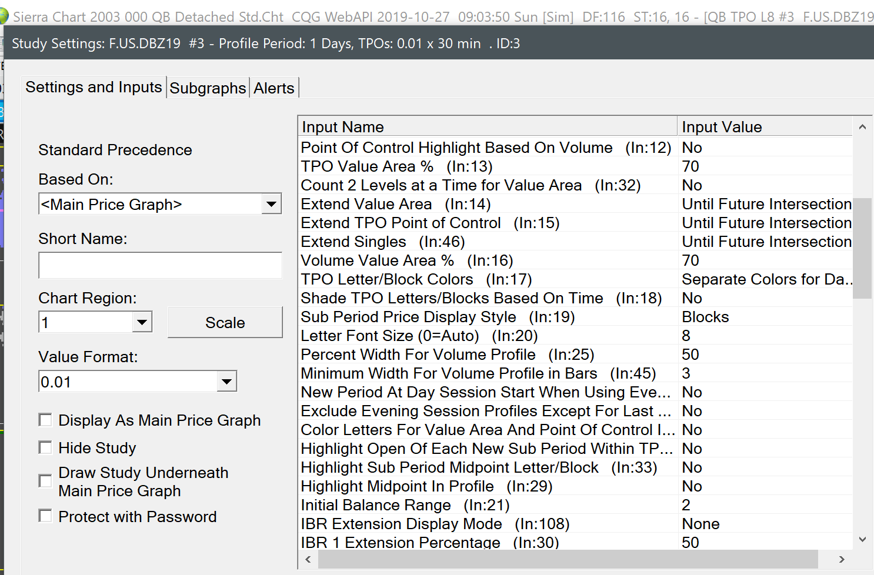Viewport: 874px width, 575px height.
Task: Open the Based On dropdown
Action: pyautogui.click(x=271, y=204)
